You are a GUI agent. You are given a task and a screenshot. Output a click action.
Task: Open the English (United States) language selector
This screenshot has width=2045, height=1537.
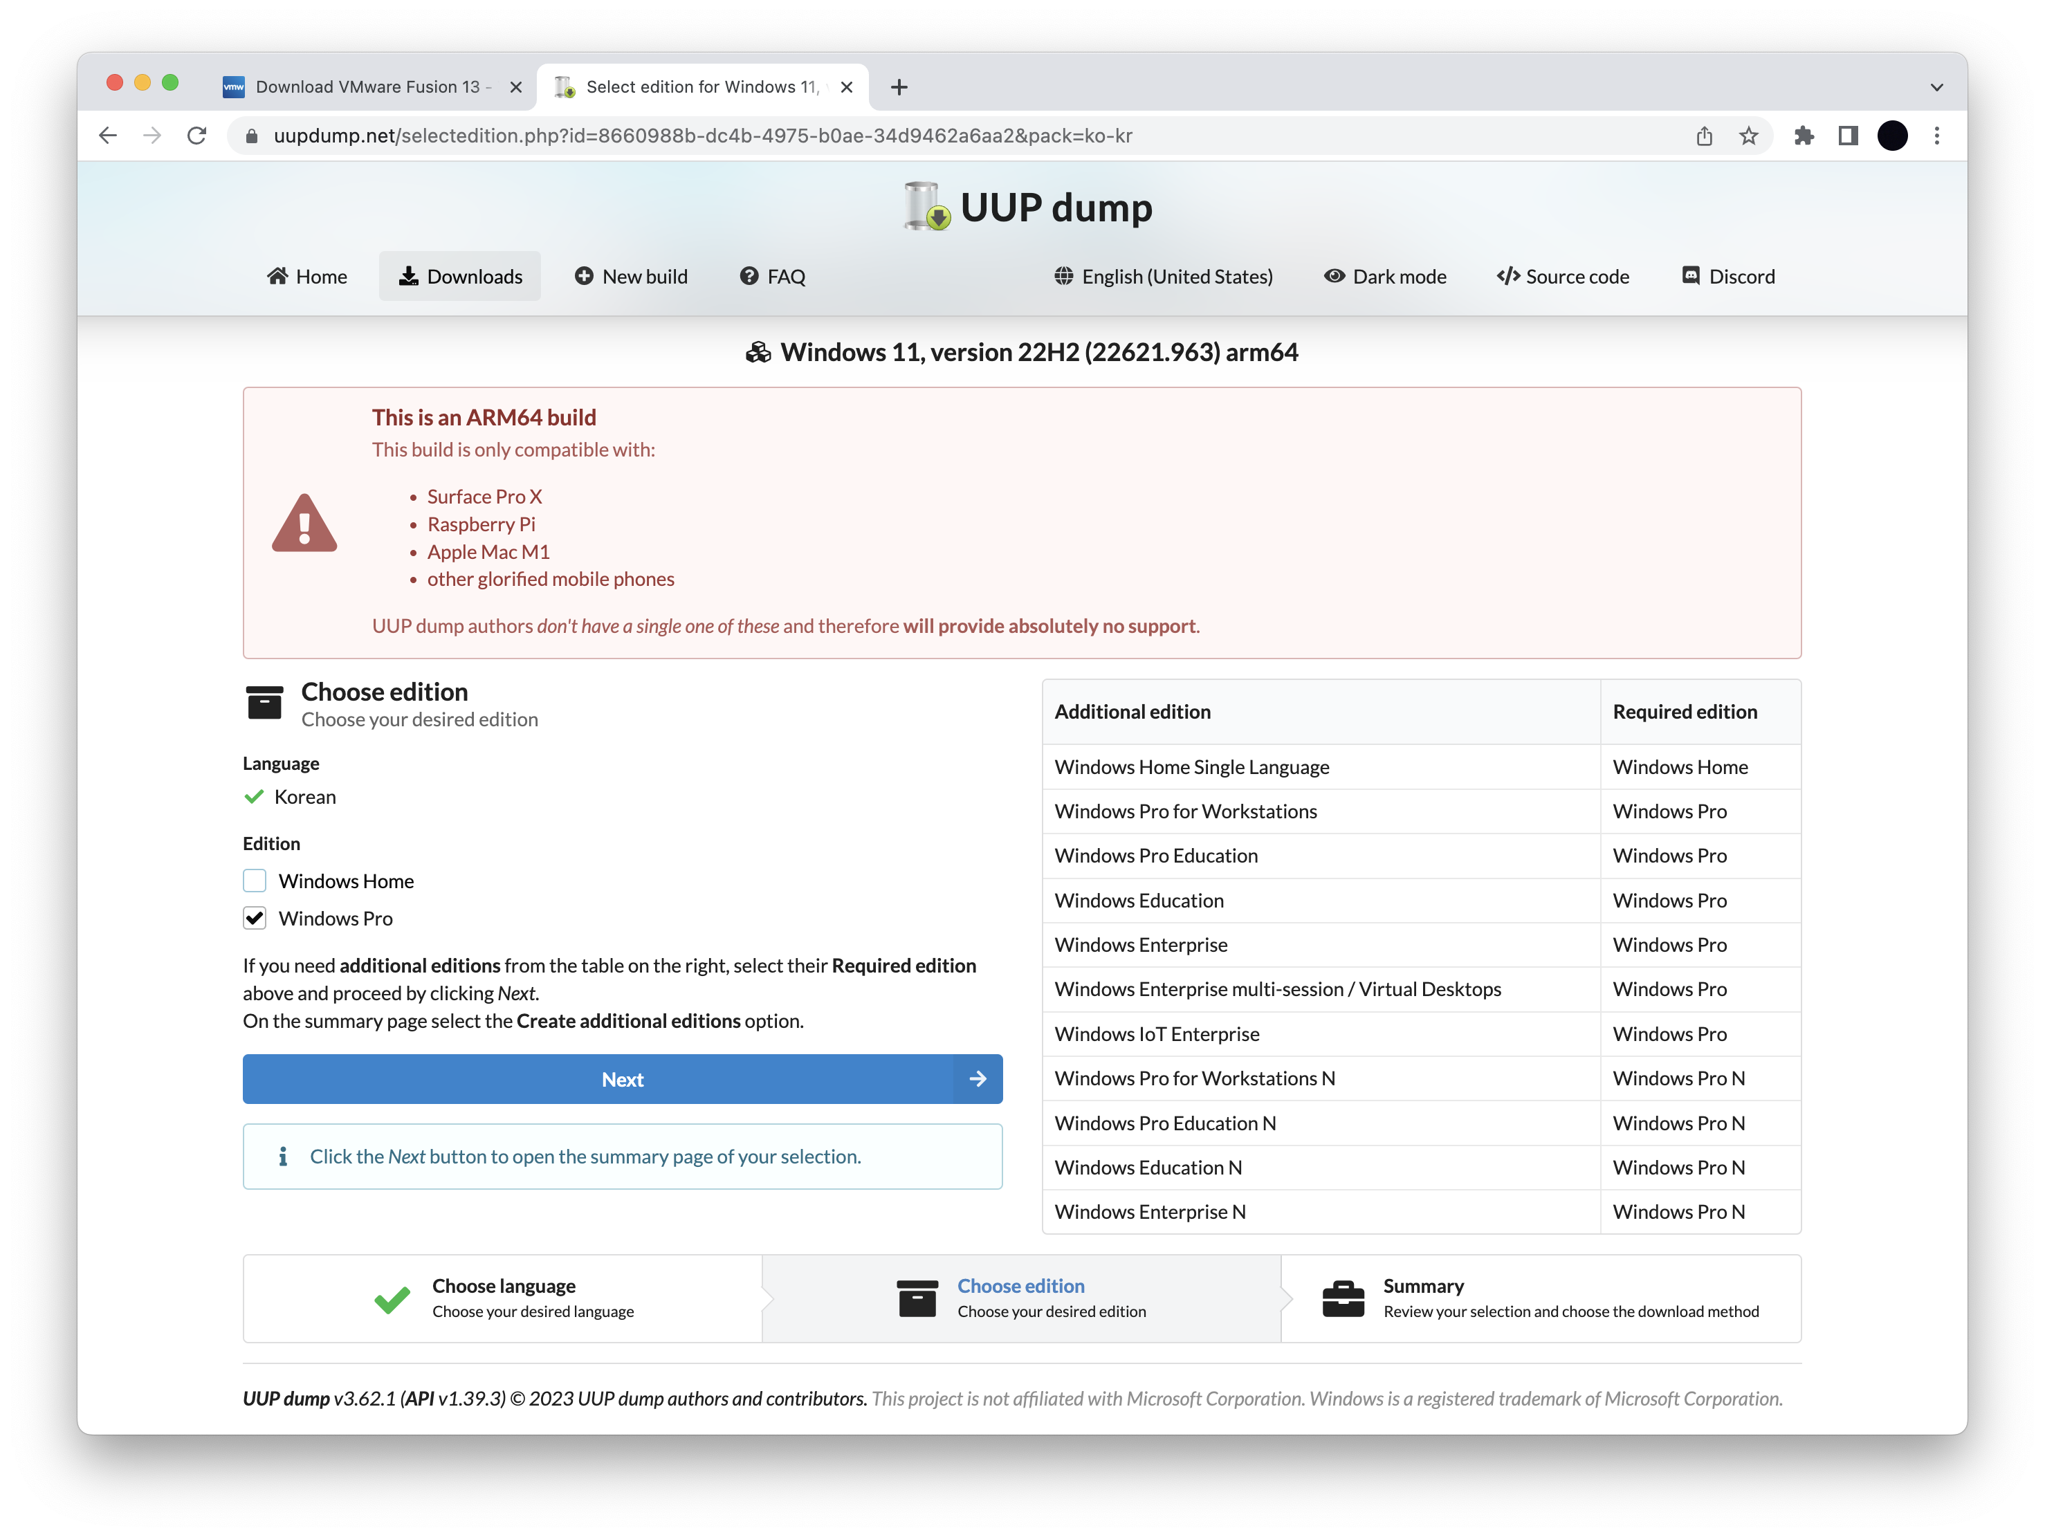pyautogui.click(x=1163, y=277)
